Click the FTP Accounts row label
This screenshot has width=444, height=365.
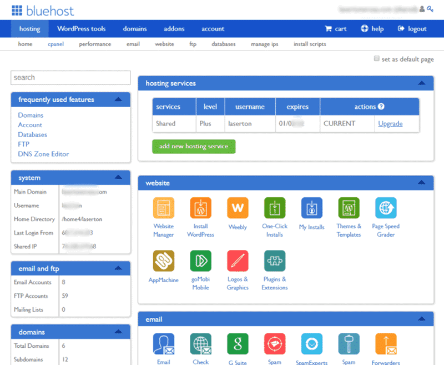pos(31,296)
